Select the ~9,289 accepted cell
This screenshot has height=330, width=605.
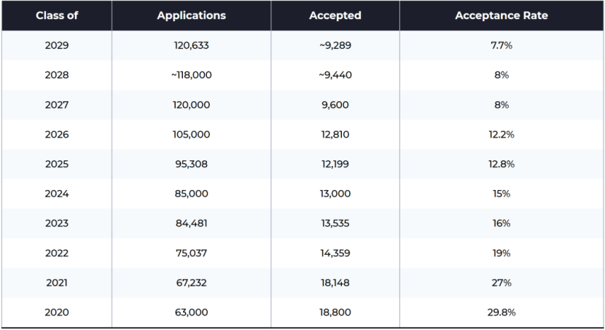coord(335,45)
